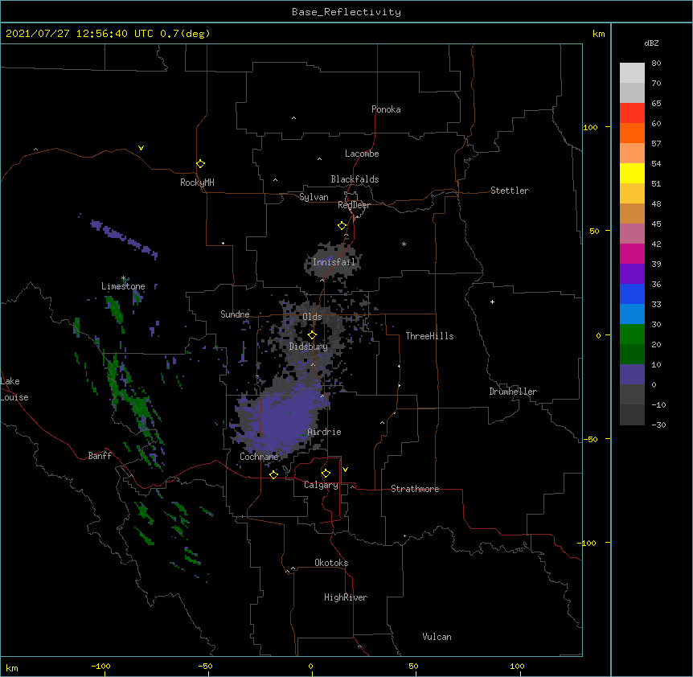
Task: Click the ThreeHills label
Action: (x=429, y=336)
